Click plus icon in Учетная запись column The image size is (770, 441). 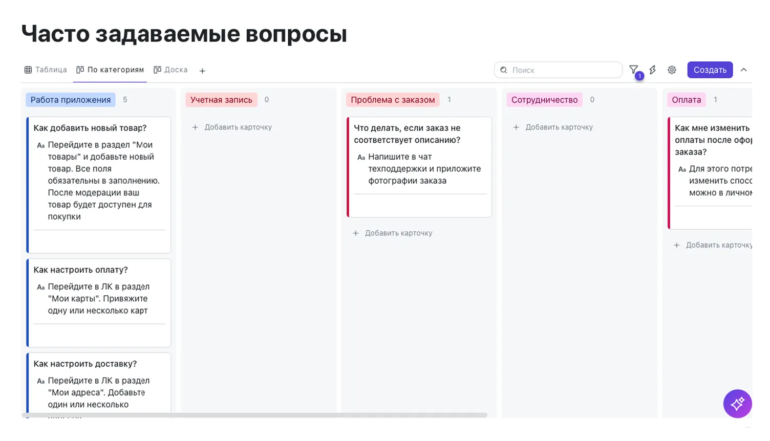(x=195, y=127)
